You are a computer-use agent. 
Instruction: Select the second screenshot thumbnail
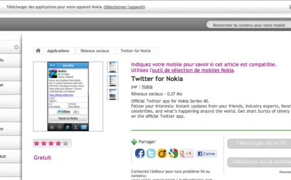[x=113, y=81]
